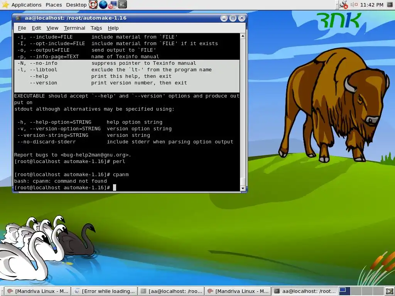The height and width of the screenshot is (296, 395).
Task: Click the show desktop icon in bottom panel
Action: point(390,291)
